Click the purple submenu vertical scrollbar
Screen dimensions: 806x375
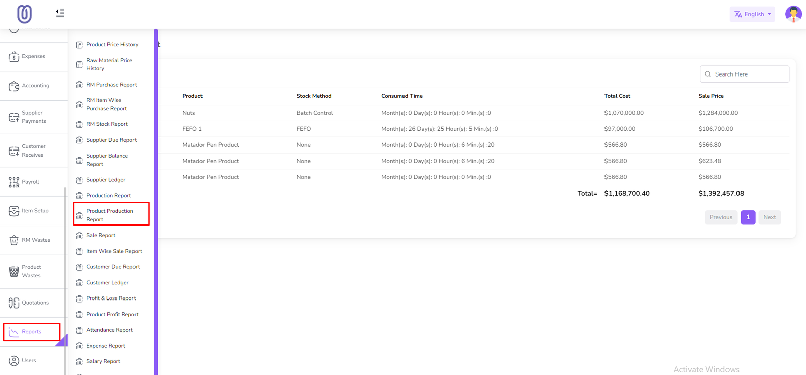156,201
